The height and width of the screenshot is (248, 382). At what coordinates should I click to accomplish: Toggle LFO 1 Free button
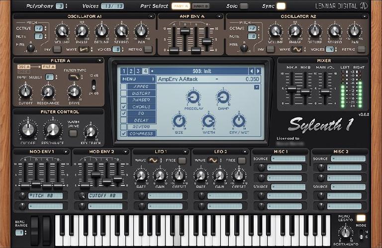click(182, 161)
